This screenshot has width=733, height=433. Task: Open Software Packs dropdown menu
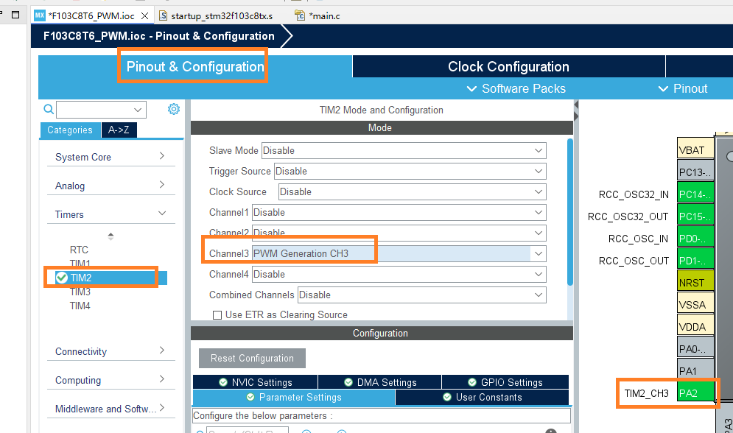[x=516, y=89]
